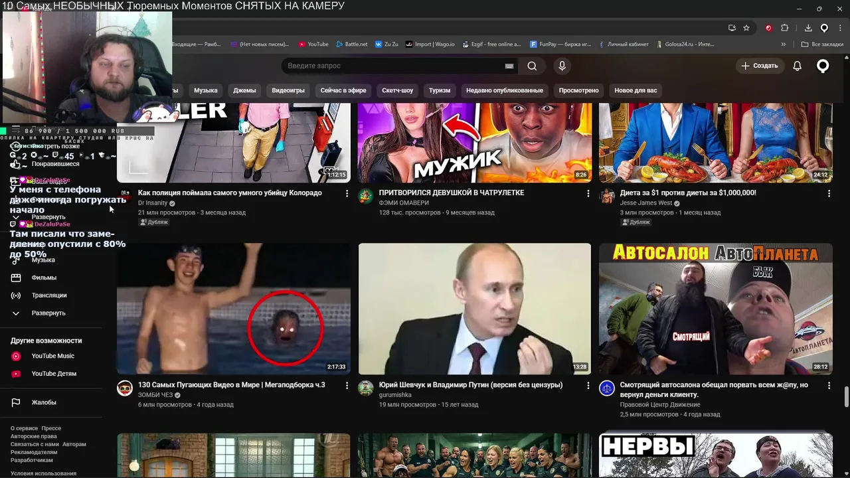This screenshot has height=478, width=850.
Task: Open О сервисе footer link
Action: click(24, 428)
